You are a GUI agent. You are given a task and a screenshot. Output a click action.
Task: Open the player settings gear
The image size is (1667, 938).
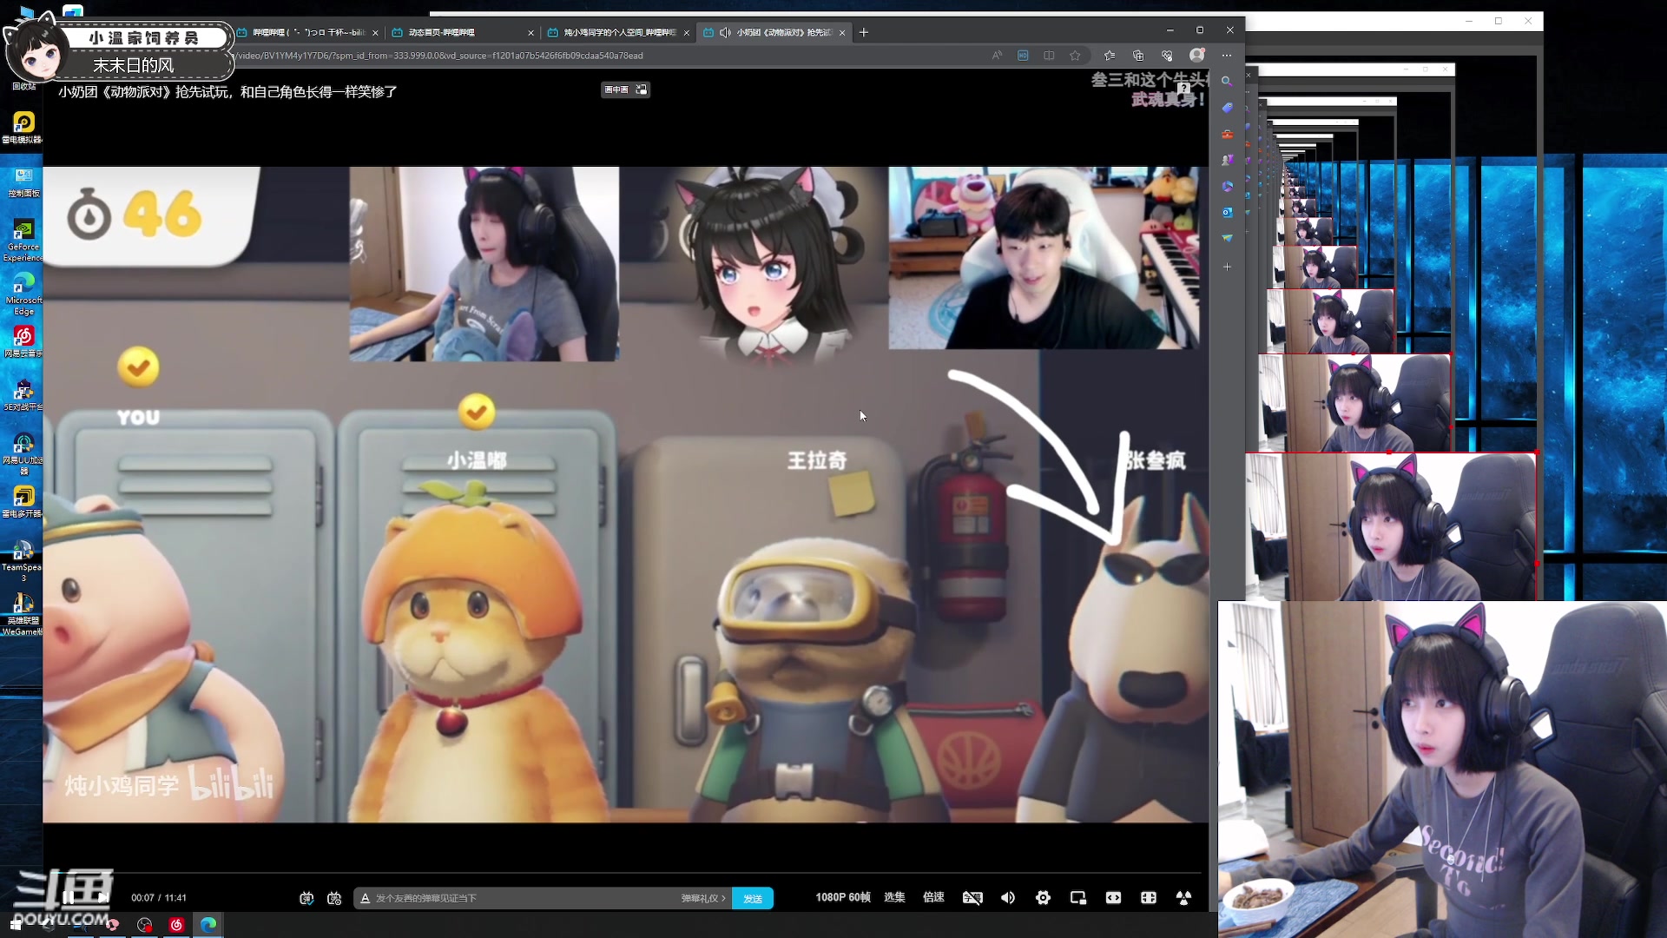[x=1043, y=898]
